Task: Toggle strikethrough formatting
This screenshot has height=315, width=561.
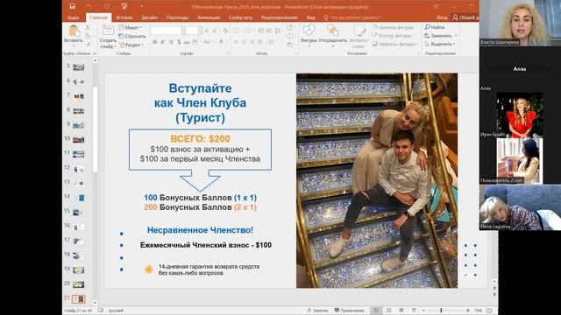Action: [x=187, y=42]
